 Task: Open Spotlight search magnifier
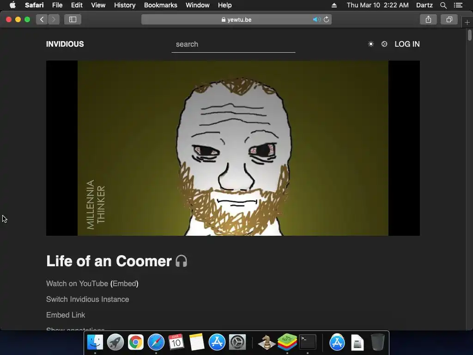(443, 5)
